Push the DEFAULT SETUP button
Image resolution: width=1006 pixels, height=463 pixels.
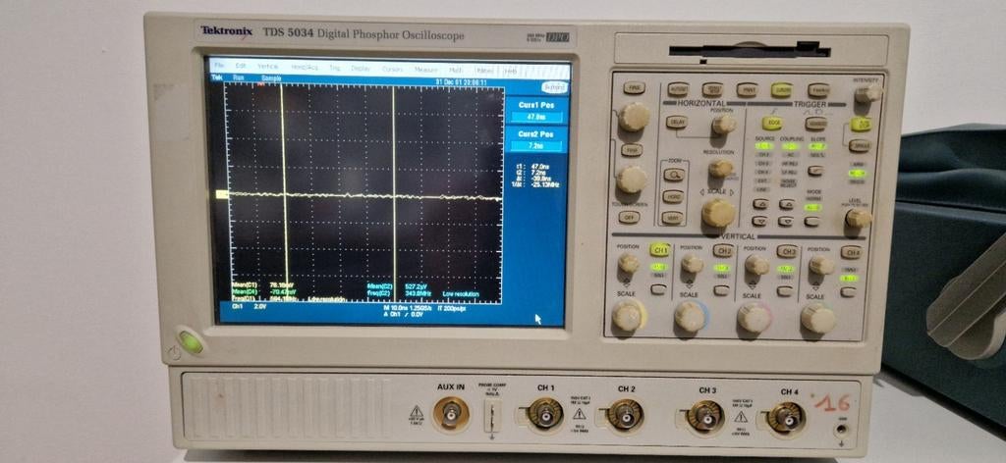coord(712,89)
